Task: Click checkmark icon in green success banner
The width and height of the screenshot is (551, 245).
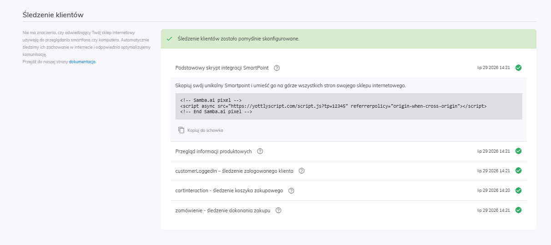Action: [170, 39]
